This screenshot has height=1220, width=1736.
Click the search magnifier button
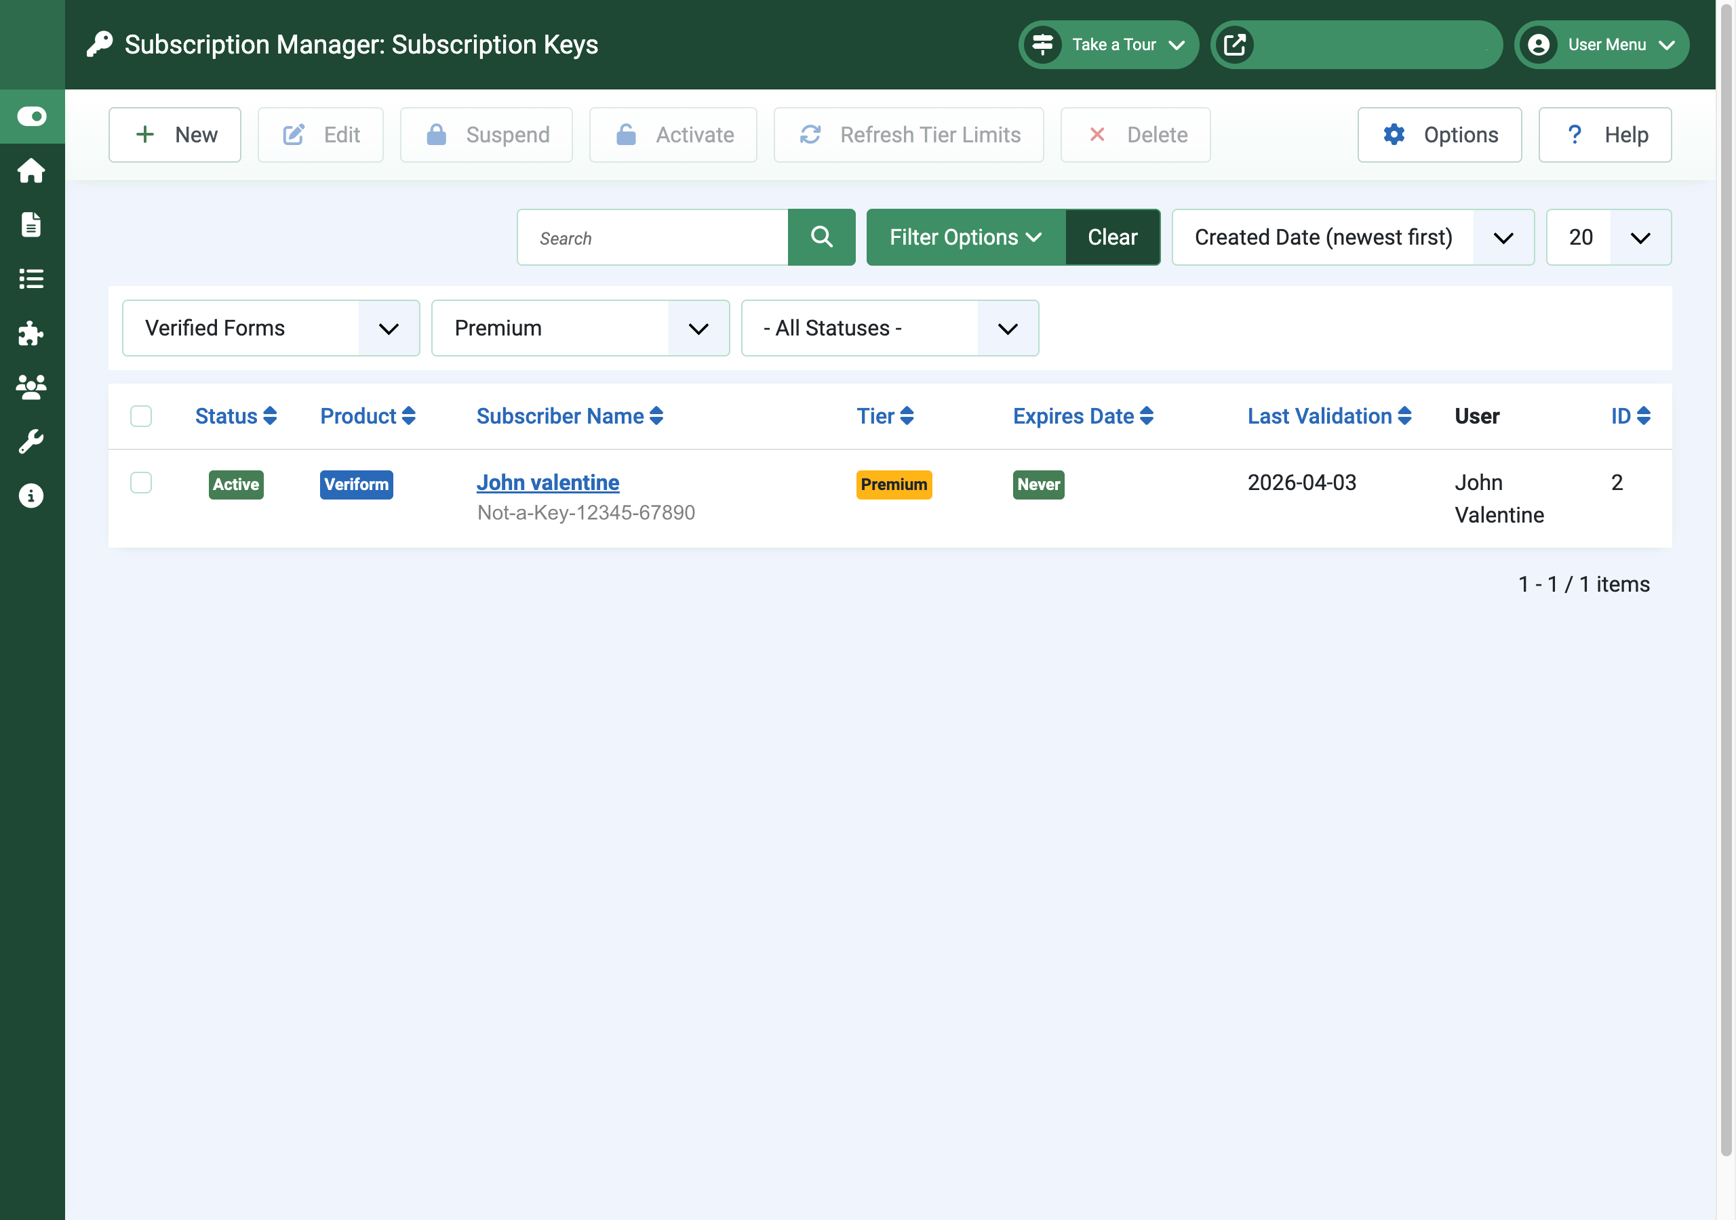[822, 237]
